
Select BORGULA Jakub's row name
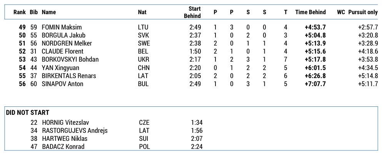point(63,35)
